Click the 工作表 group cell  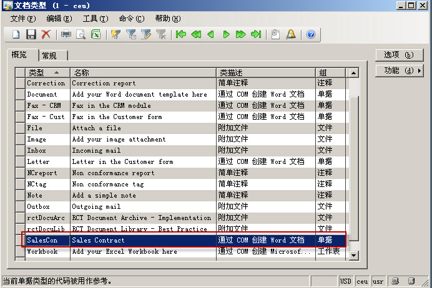(x=330, y=251)
